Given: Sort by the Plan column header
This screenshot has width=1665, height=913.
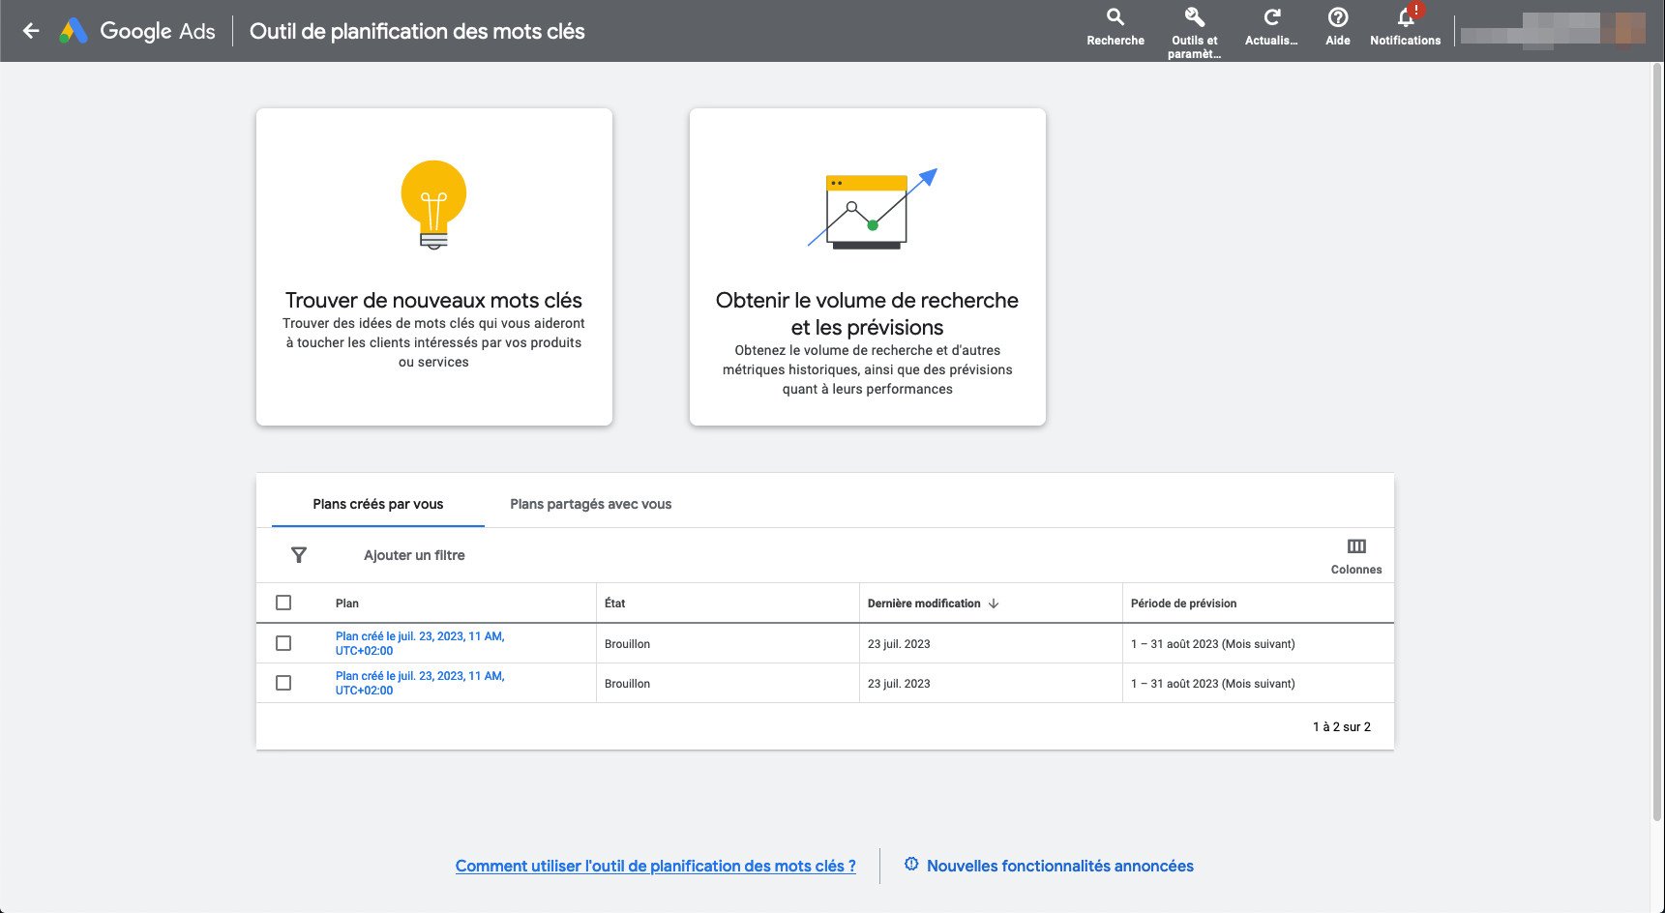Looking at the screenshot, I should (347, 604).
